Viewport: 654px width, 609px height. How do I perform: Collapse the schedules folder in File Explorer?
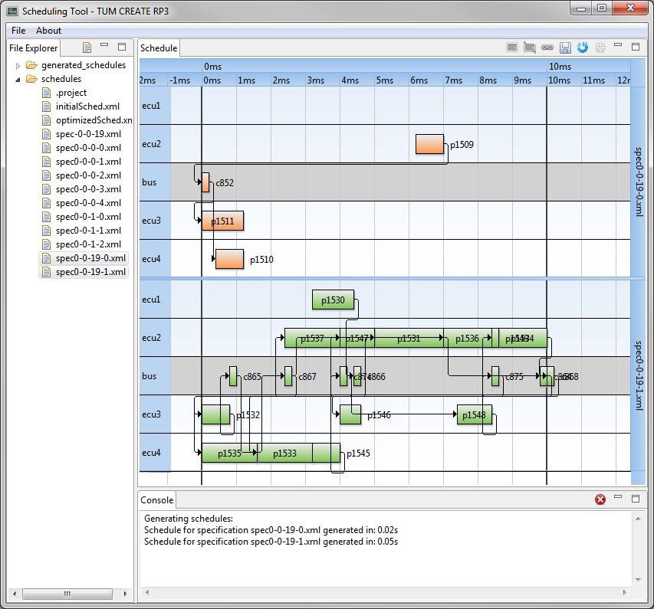17,78
